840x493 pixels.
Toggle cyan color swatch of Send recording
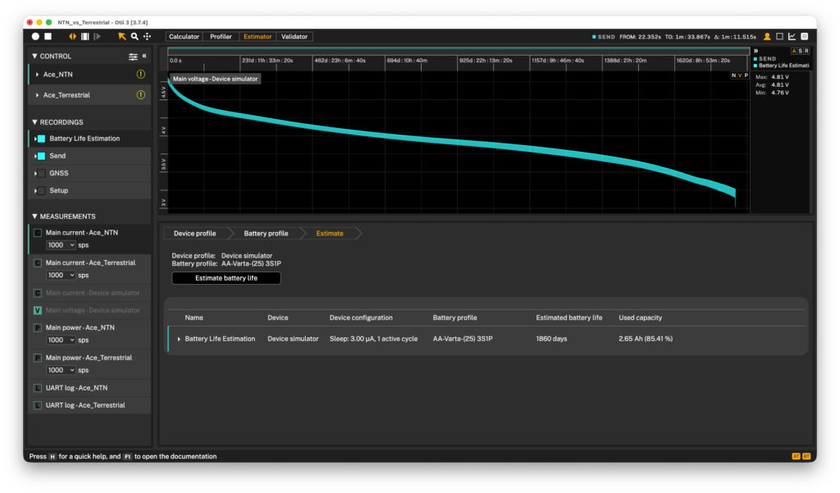tap(41, 156)
